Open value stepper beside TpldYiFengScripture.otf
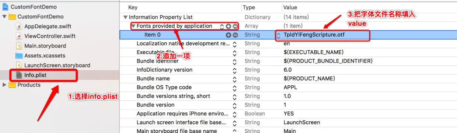Image resolution: width=457 pixels, height=133 pixels. pos(279,35)
